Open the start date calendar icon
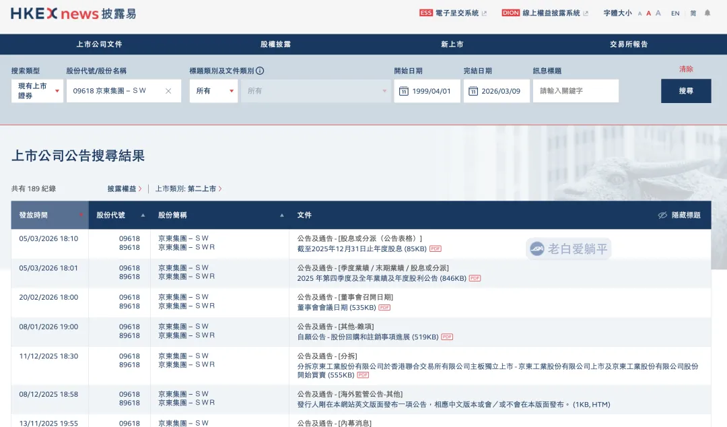727x427 pixels. coord(404,91)
